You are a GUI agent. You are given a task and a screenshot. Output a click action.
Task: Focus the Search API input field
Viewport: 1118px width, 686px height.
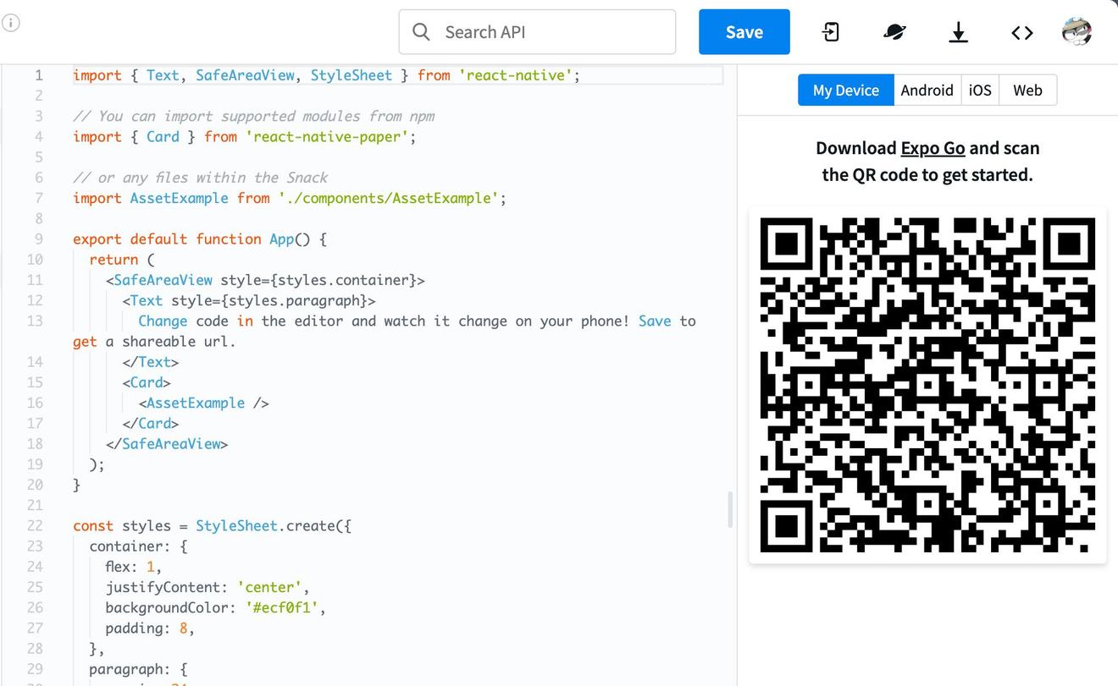click(x=551, y=32)
